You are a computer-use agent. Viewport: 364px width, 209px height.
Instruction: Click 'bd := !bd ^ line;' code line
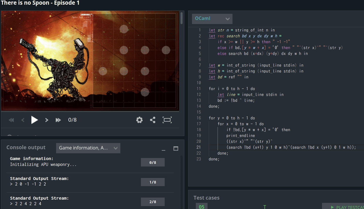tap(237, 100)
